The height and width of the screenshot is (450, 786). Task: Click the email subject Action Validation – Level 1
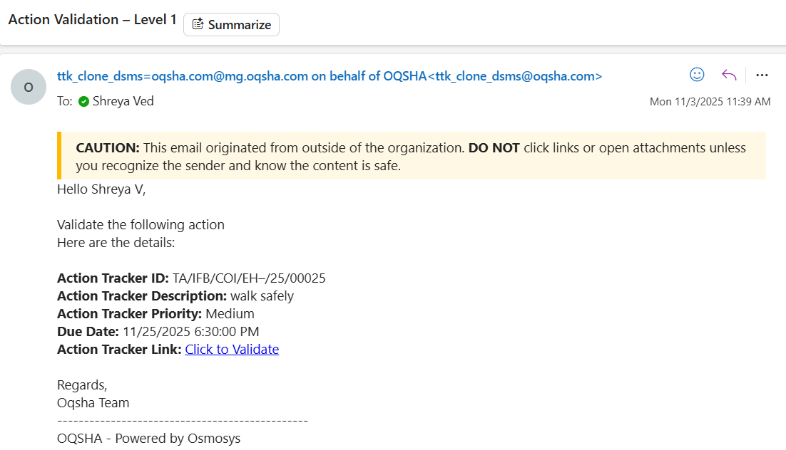(x=92, y=20)
